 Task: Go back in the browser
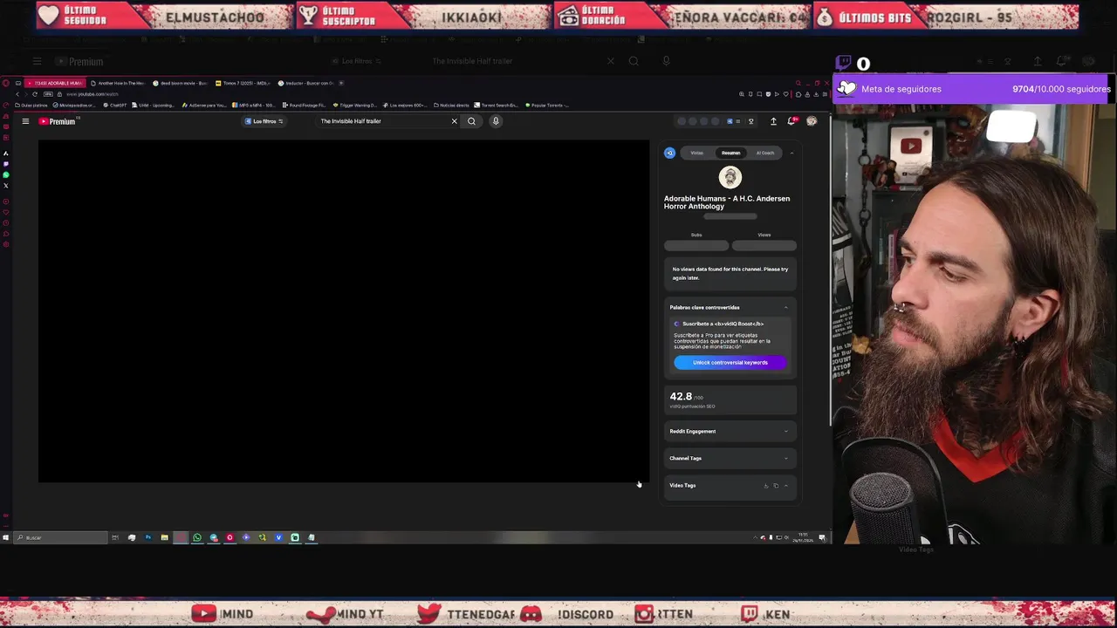17,94
